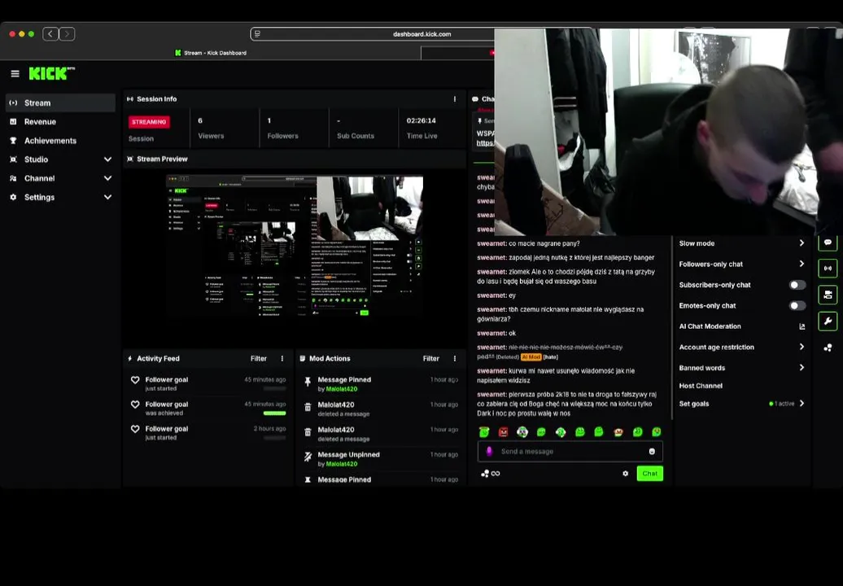Screen dimensions: 843x586
Task: Insert the brown toast emote
Action: [x=618, y=431]
